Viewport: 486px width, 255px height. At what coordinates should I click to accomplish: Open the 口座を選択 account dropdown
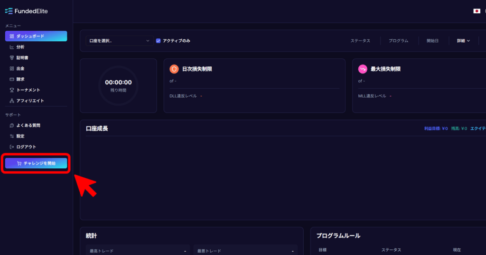(x=119, y=41)
